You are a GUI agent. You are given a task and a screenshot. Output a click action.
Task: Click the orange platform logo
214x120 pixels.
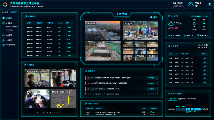5,4
